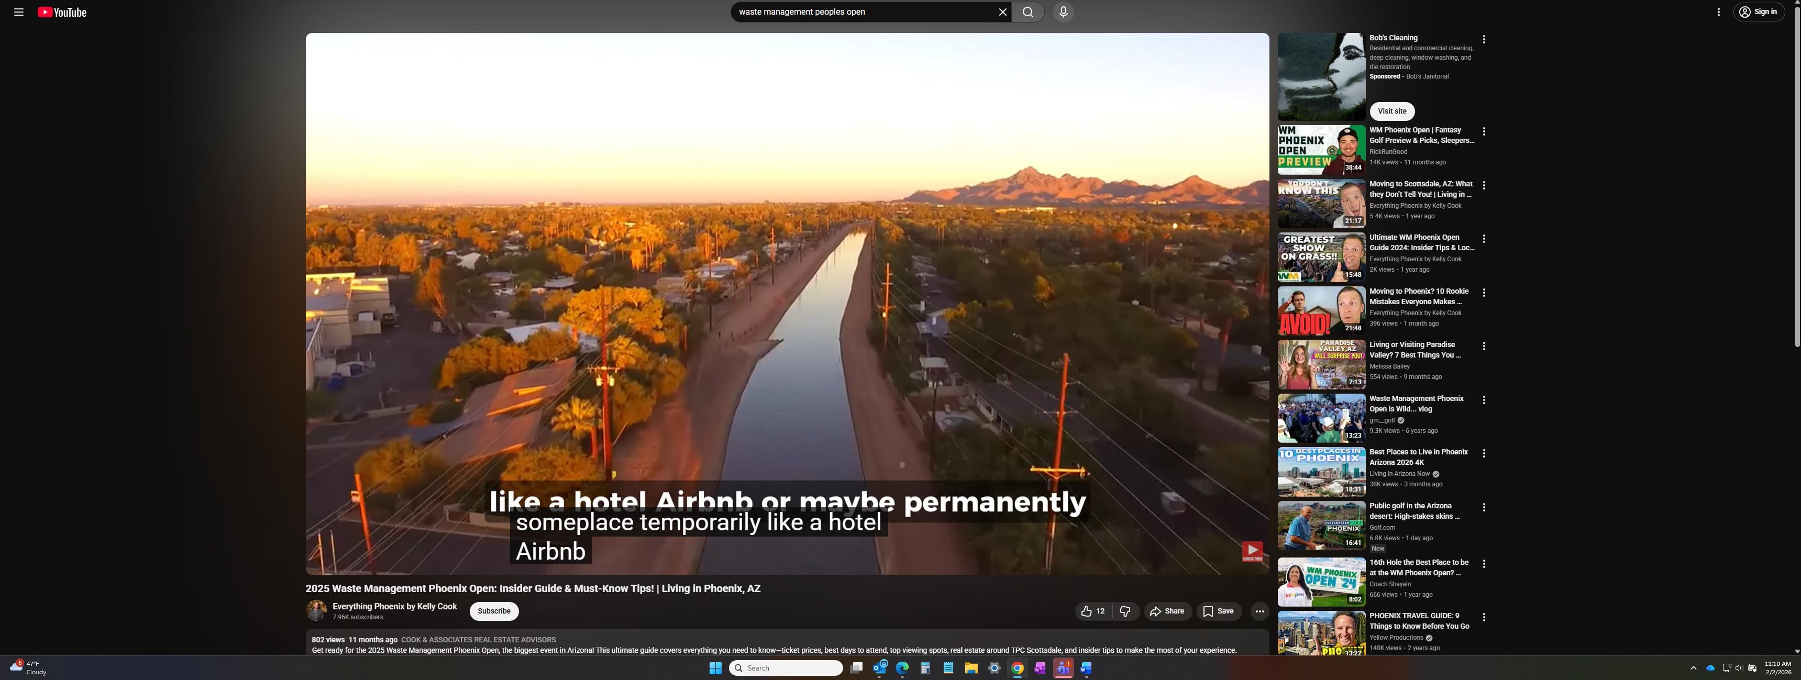The image size is (1801, 680).
Task: Click the Sign in button
Action: click(x=1759, y=12)
